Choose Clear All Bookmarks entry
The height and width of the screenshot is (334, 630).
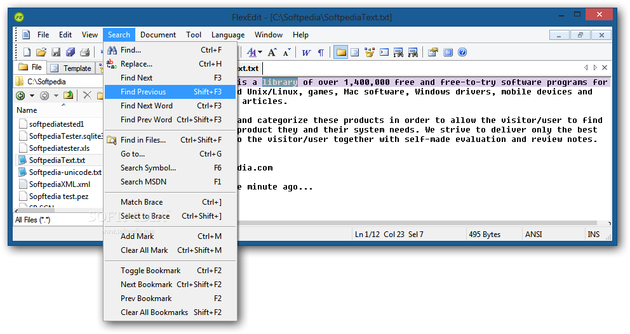click(170, 312)
